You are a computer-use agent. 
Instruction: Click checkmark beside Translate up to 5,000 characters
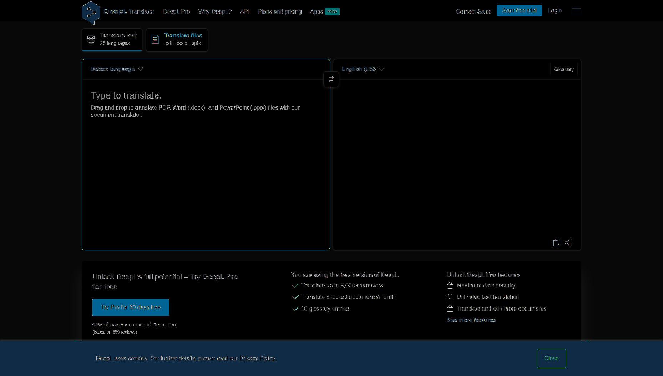(295, 286)
